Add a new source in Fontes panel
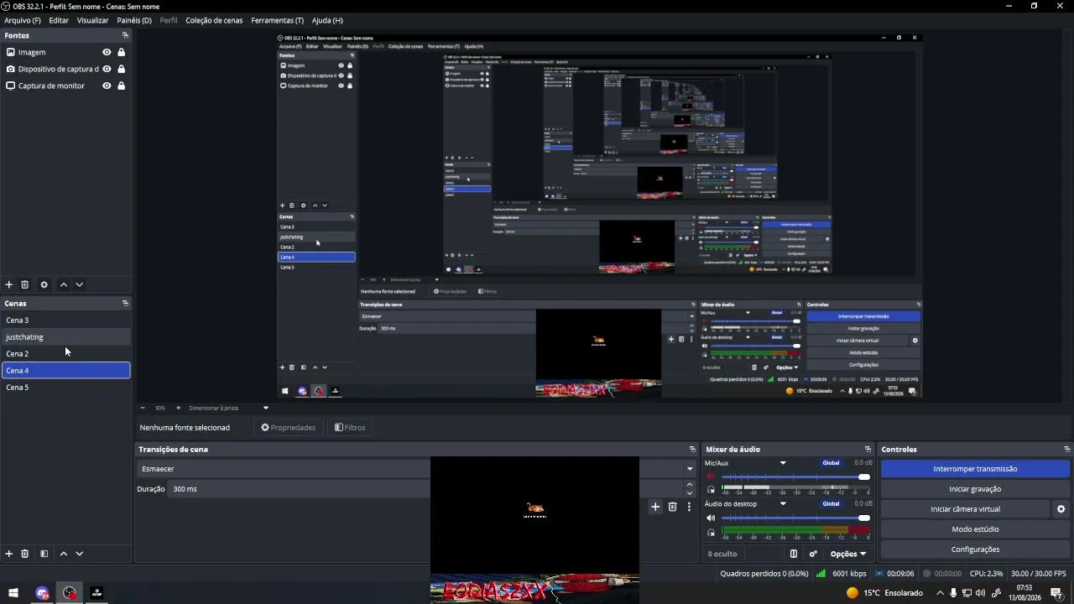Viewport: 1074px width, 604px height. [x=9, y=285]
